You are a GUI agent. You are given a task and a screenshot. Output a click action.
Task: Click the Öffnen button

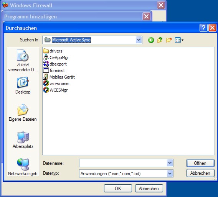200,163
